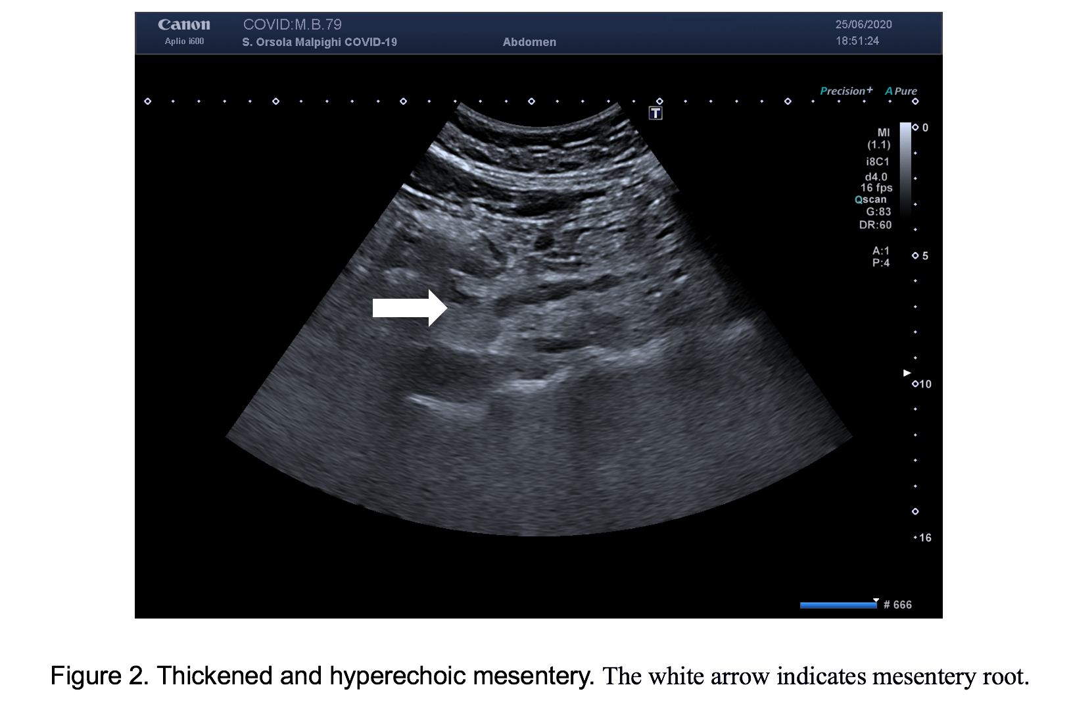Select the Abdomen preset label
The width and height of the screenshot is (1071, 710).
point(529,42)
